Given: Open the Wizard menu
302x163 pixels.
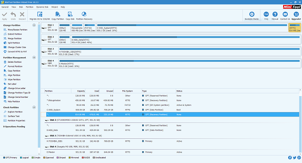Looking at the screenshot, I should coord(55,7).
